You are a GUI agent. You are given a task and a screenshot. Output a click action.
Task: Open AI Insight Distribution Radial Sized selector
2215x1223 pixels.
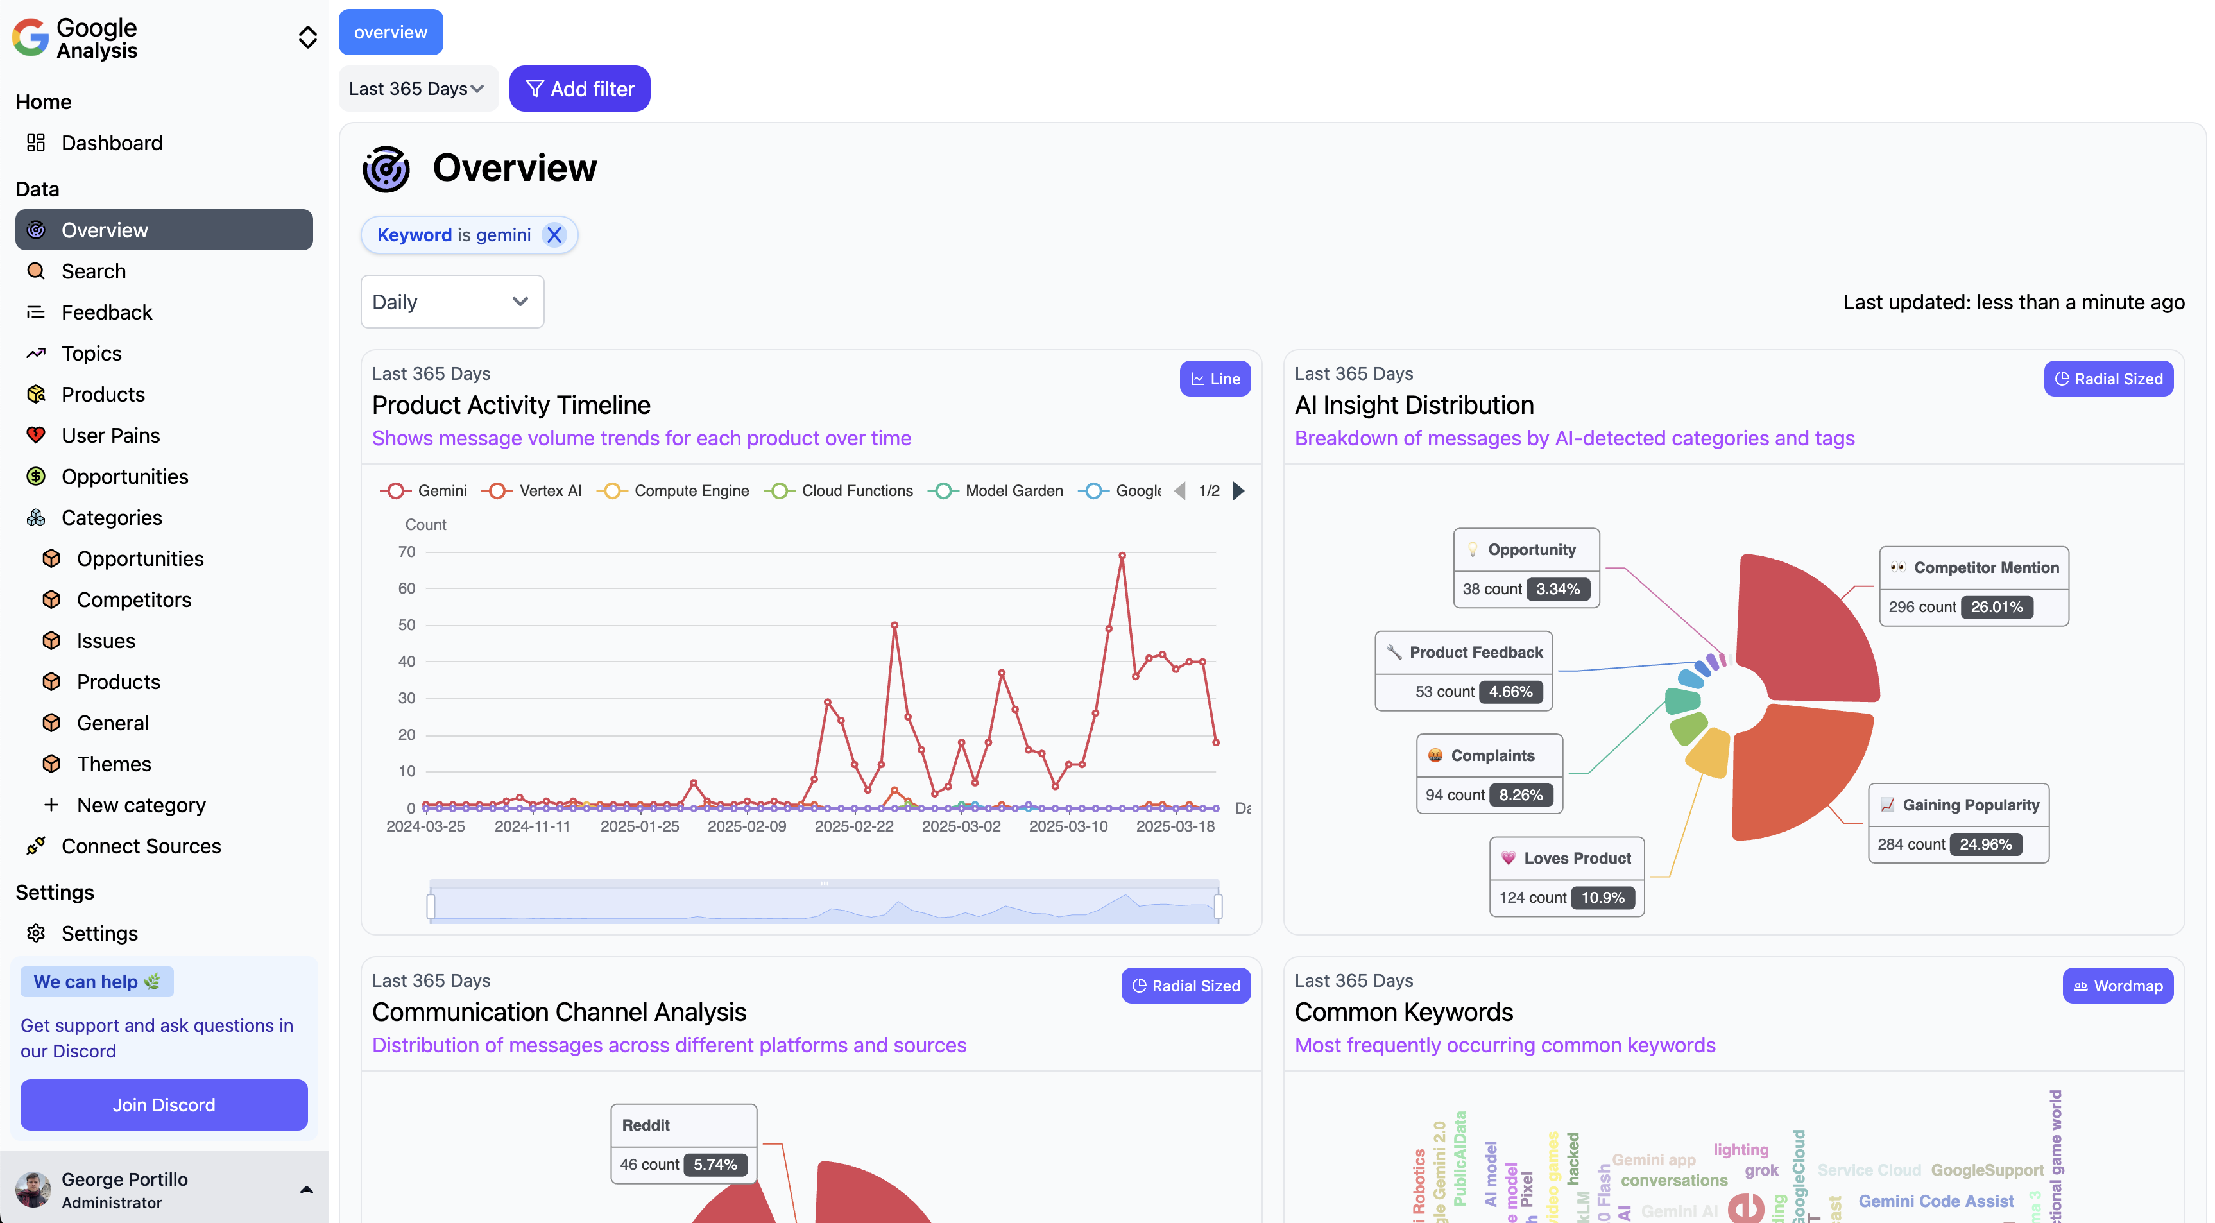click(2108, 379)
